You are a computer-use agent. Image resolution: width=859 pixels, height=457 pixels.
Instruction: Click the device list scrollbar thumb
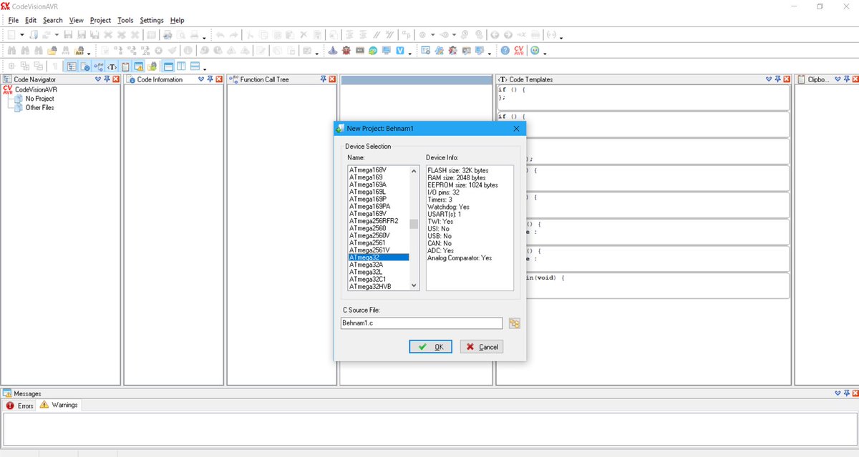pos(414,224)
